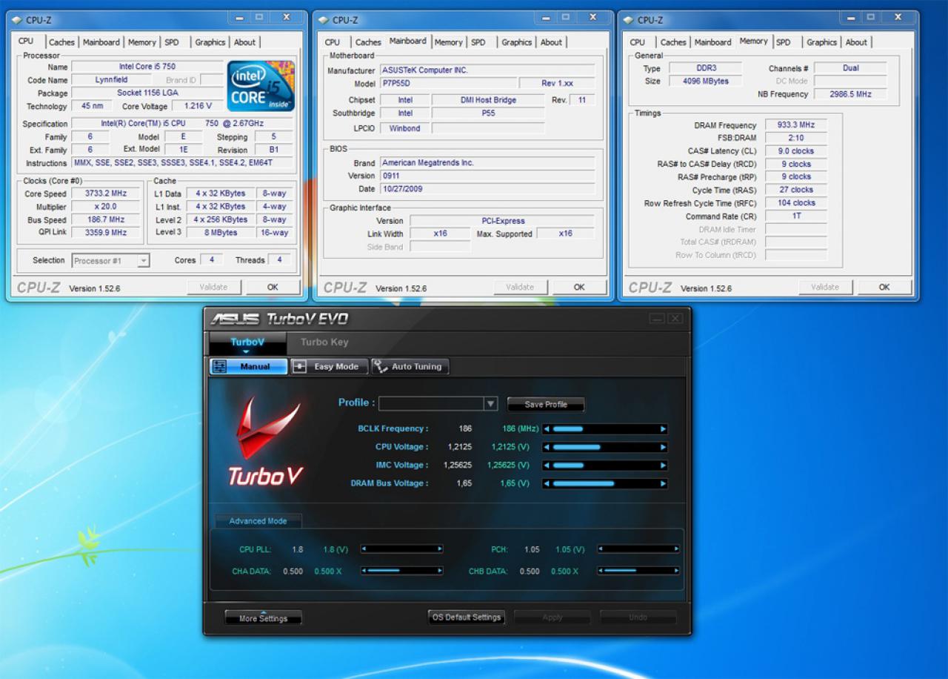
Task: Click the DRAM Bus Voltage slider bar
Action: [604, 483]
